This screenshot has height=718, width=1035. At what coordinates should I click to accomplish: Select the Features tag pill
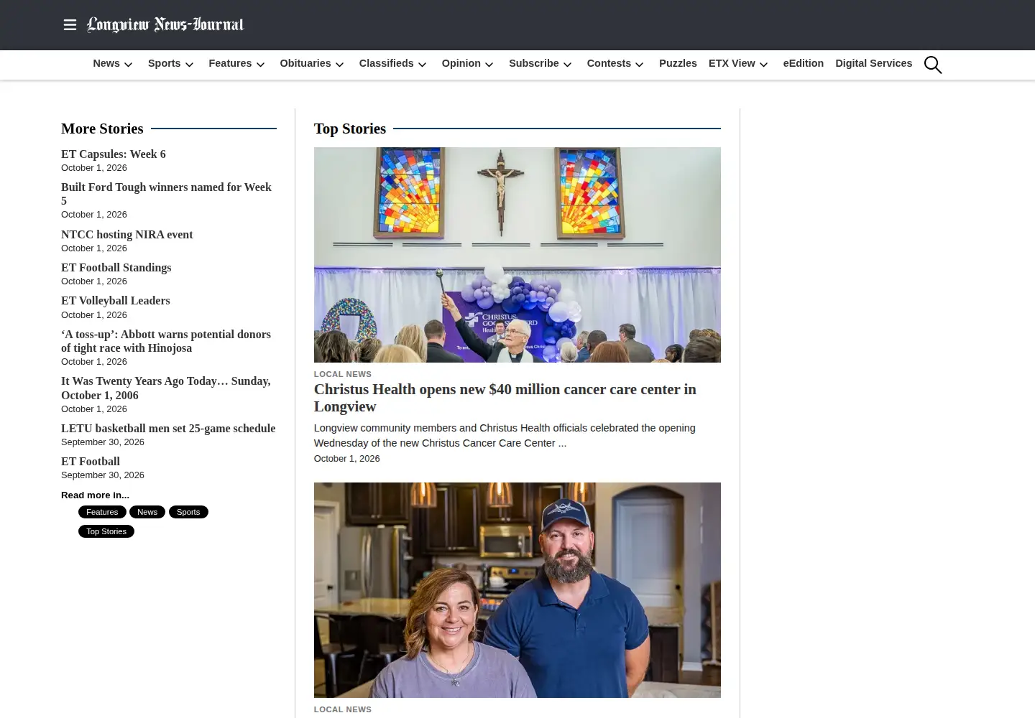pyautogui.click(x=102, y=512)
